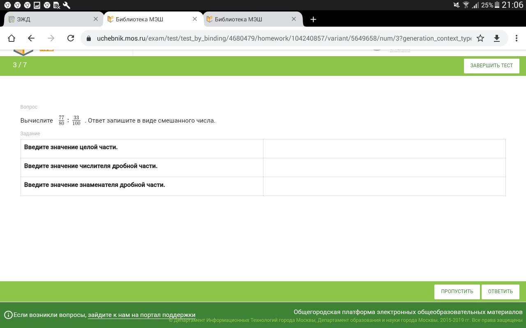Click the whole part input field
Screen dimensions: 526x328
384,148
